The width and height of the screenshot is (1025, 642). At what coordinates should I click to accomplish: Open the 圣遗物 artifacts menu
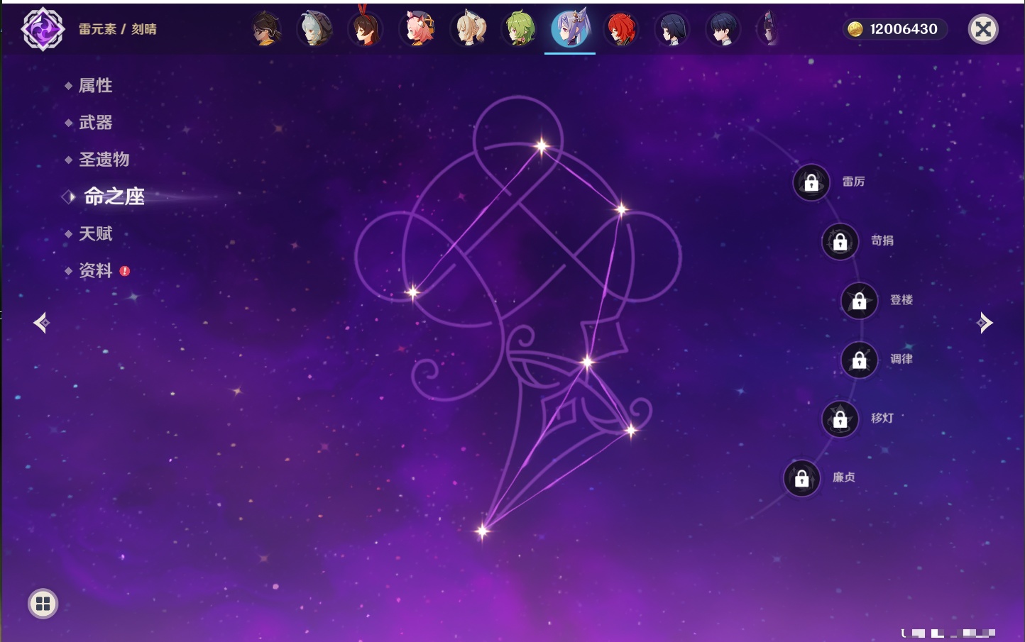[x=104, y=160]
